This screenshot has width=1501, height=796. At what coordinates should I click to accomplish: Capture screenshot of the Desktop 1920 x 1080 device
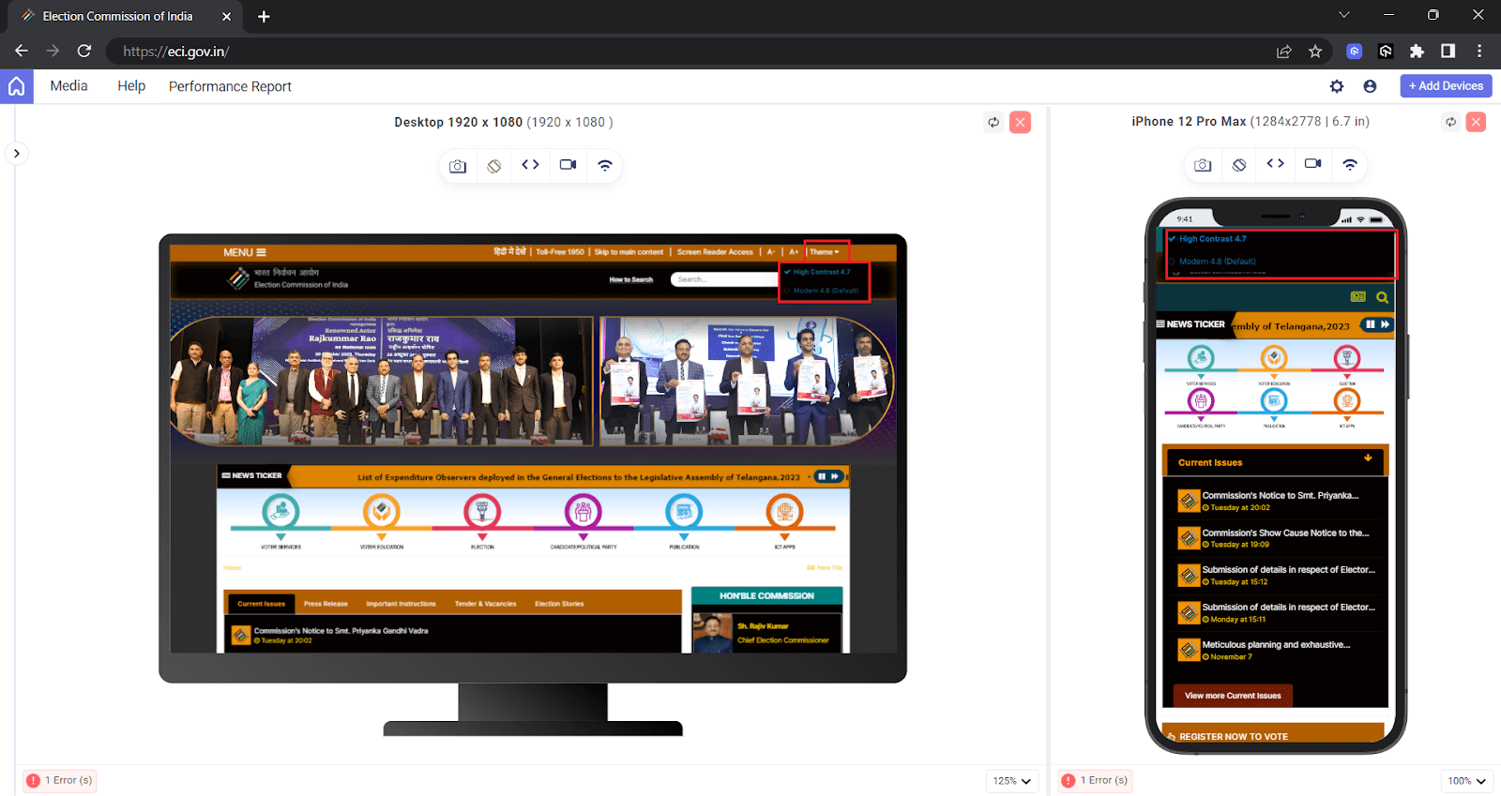[458, 166]
